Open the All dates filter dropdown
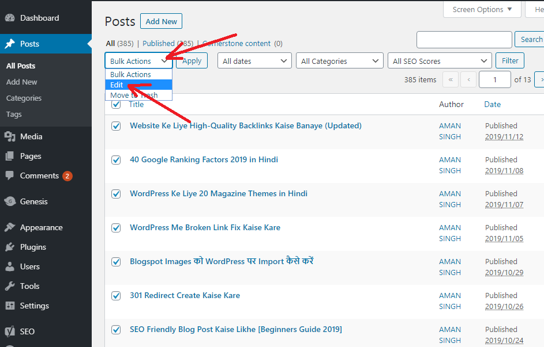 point(254,61)
